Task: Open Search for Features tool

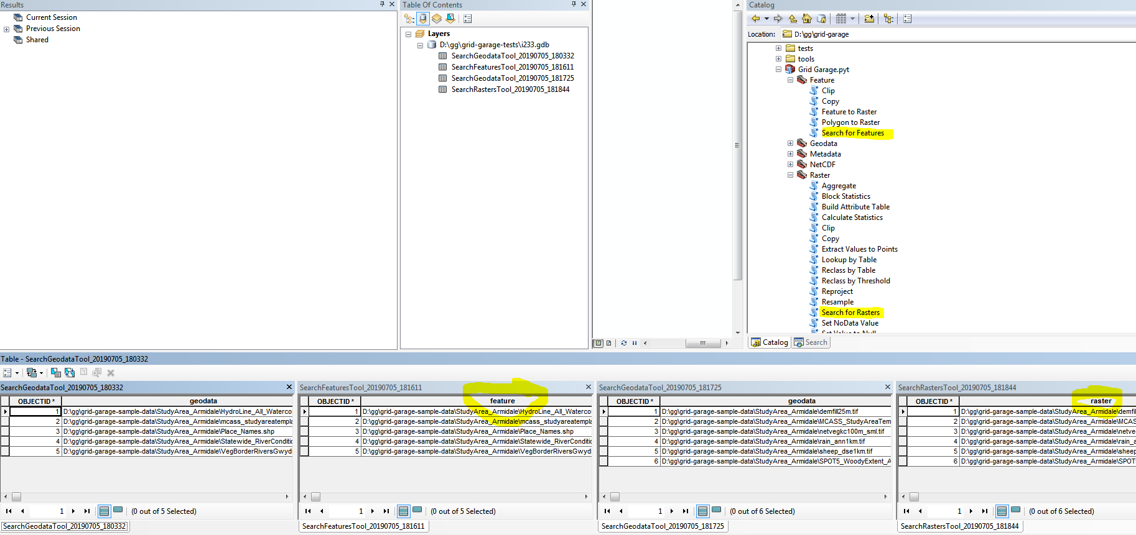Action: 853,133
